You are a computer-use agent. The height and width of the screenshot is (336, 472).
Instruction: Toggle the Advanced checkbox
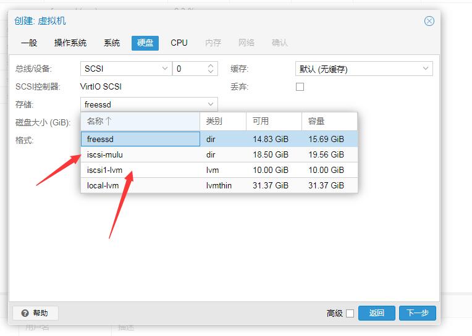(350, 314)
